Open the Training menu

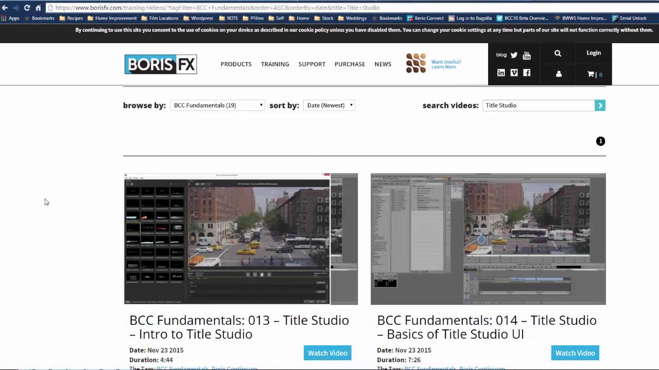pyautogui.click(x=275, y=64)
